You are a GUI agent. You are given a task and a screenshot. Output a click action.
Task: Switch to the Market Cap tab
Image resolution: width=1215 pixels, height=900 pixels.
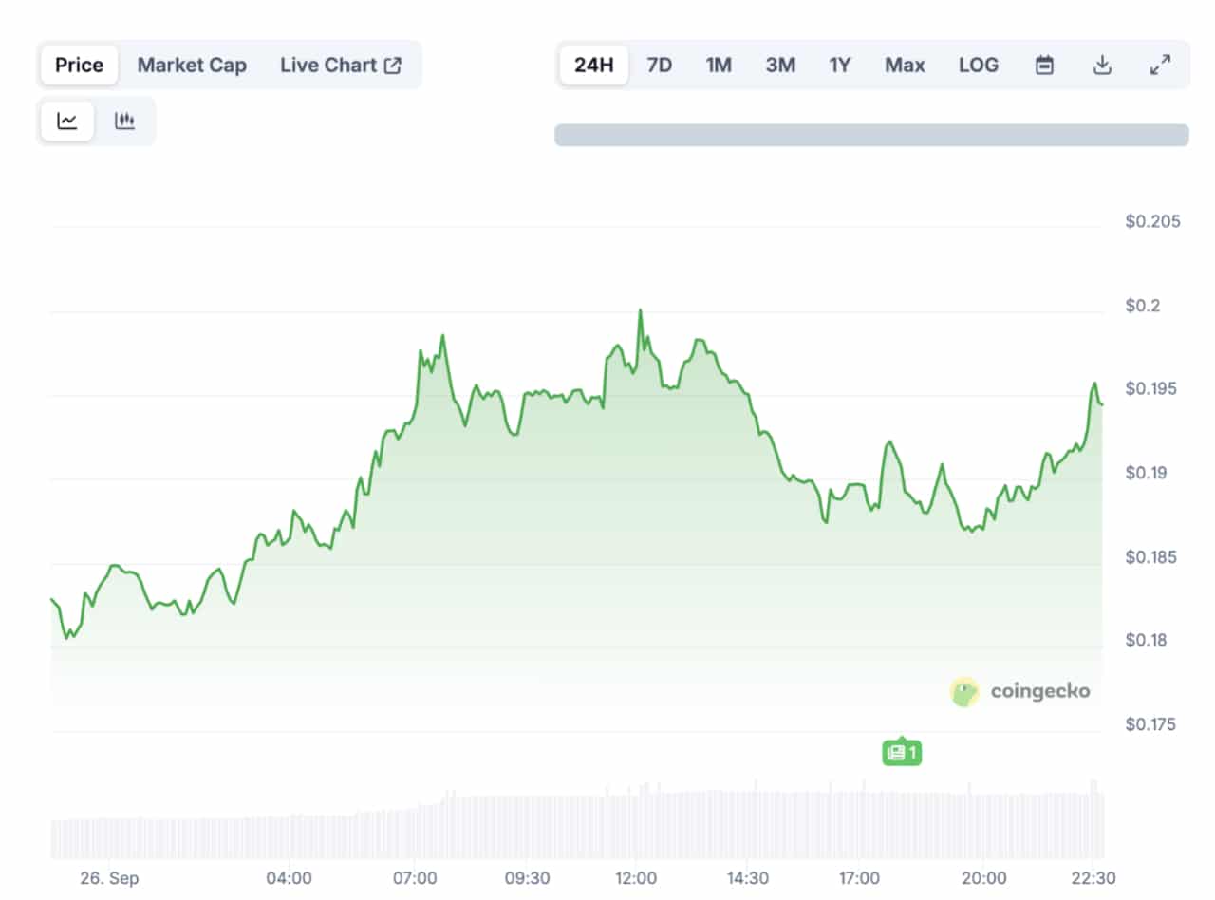pyautogui.click(x=192, y=65)
